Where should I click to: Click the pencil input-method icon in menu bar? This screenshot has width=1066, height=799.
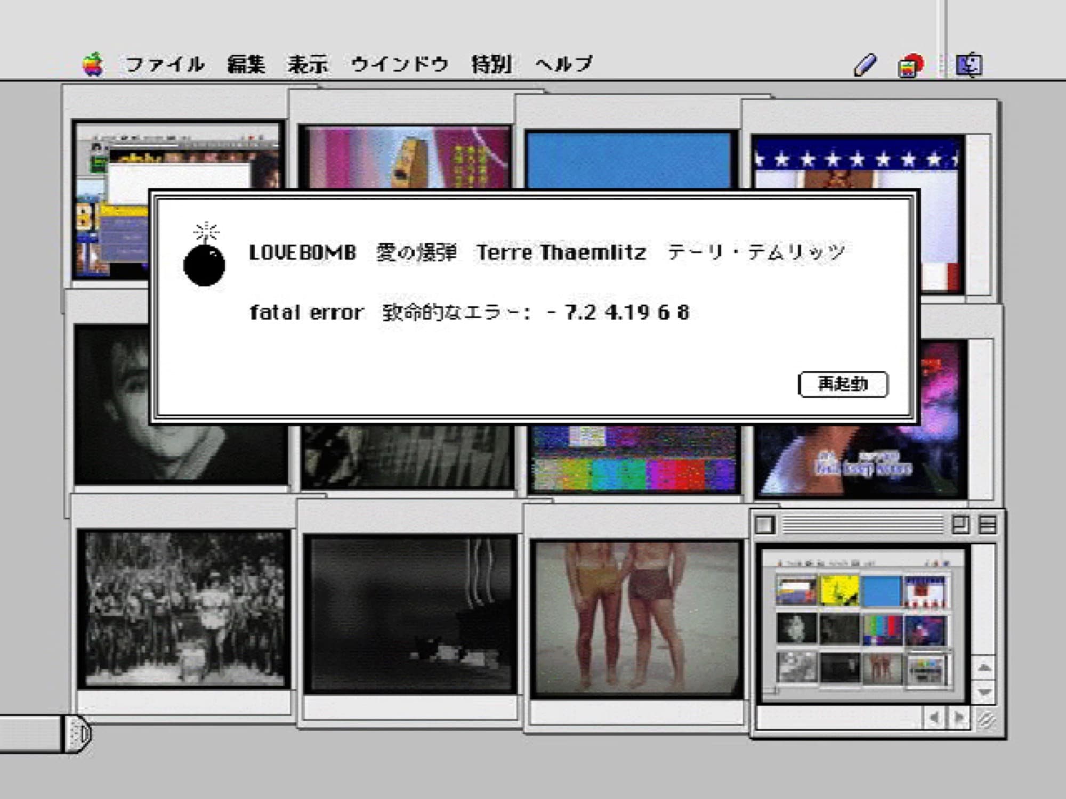tap(865, 66)
